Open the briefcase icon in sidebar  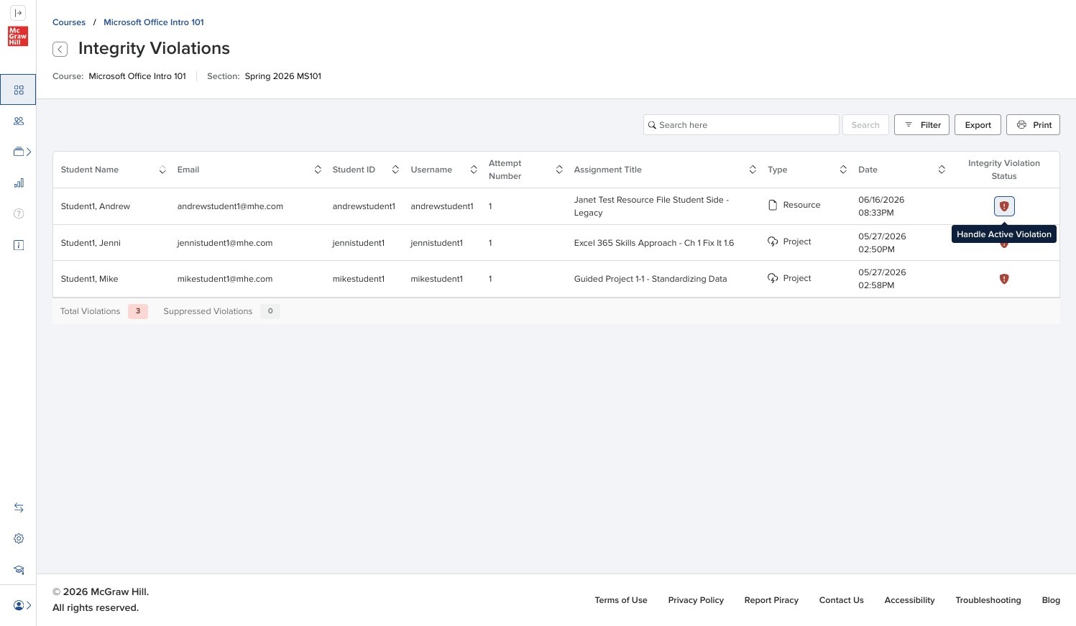pyautogui.click(x=19, y=152)
